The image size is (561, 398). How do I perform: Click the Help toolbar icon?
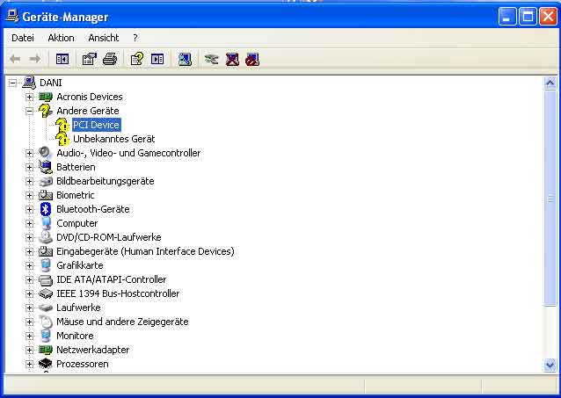click(x=136, y=59)
